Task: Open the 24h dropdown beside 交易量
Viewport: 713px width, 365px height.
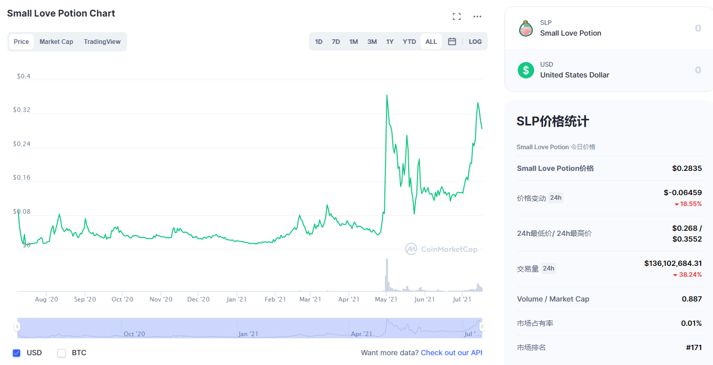Action: [x=548, y=268]
